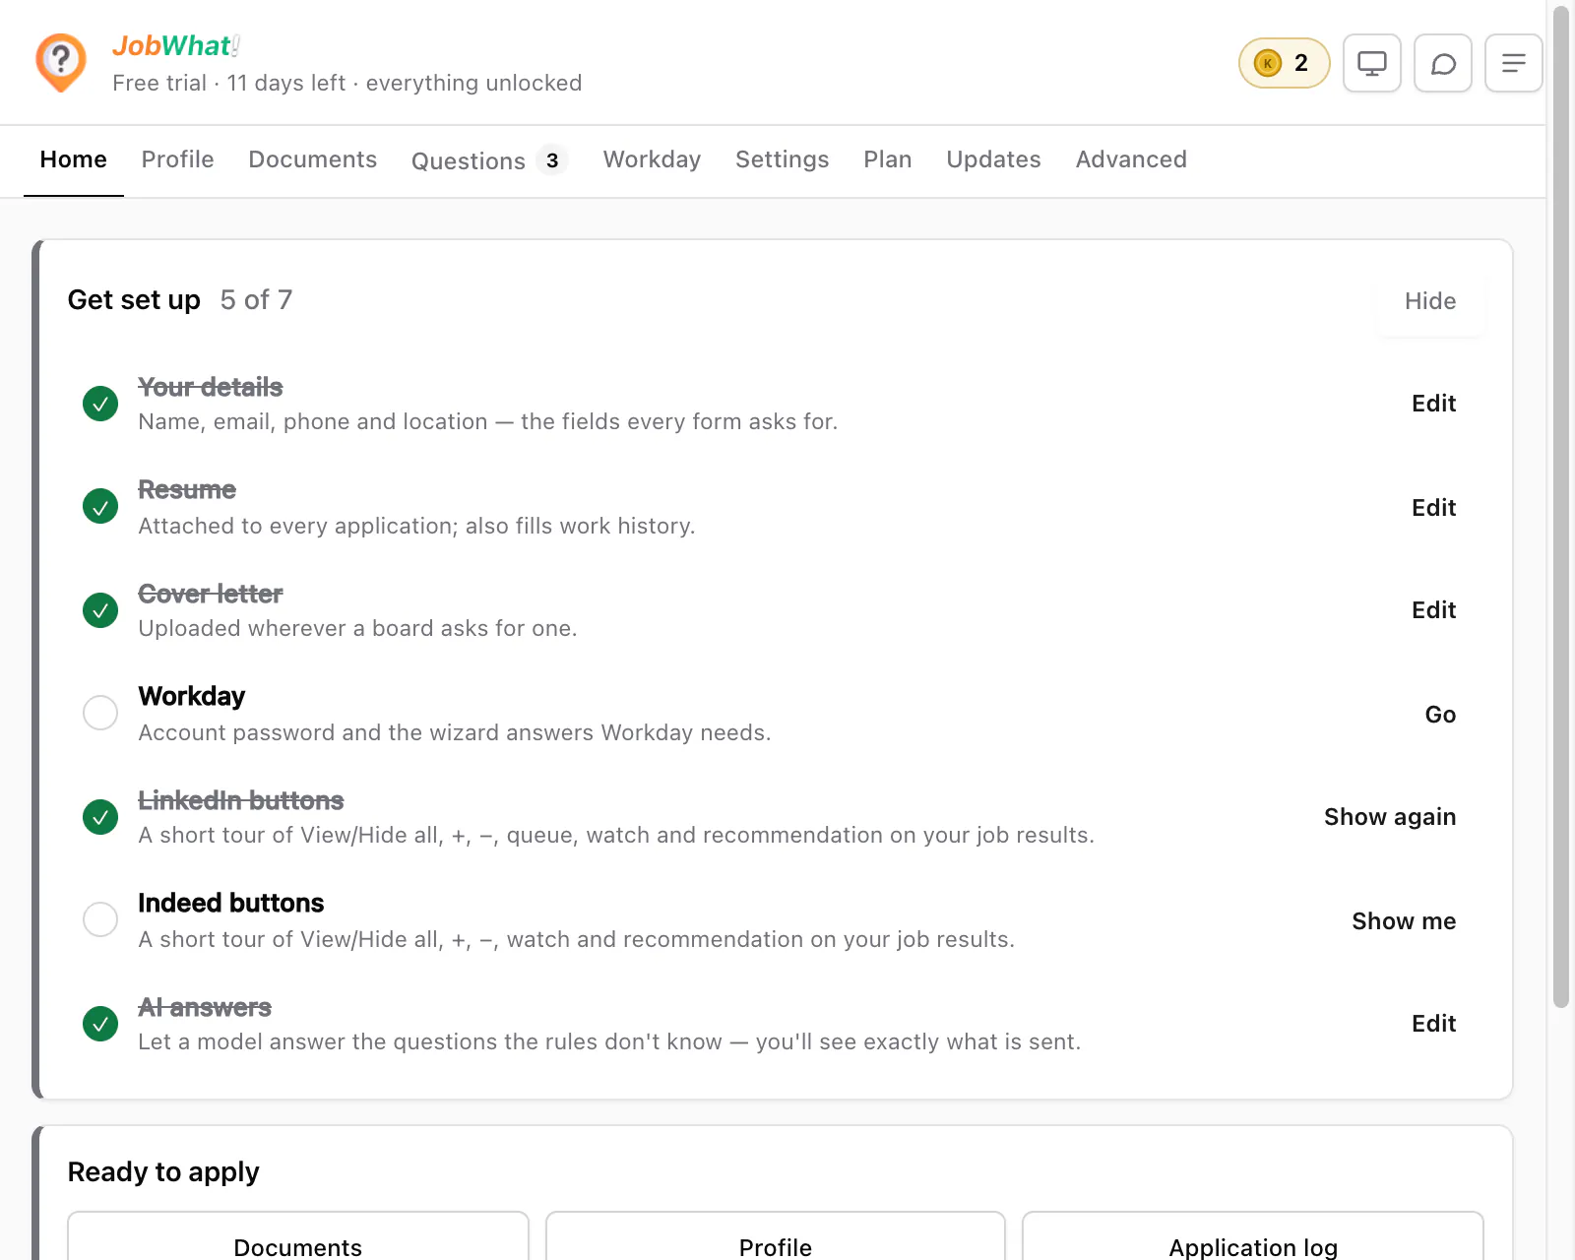Viewport: 1575px width, 1260px height.
Task: Click the monitor display icon button
Action: tap(1372, 63)
